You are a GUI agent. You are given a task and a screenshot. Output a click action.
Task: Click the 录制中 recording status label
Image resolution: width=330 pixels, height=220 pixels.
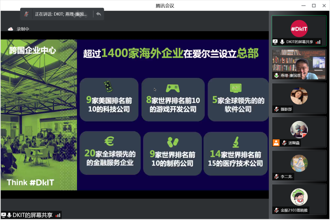tap(23, 29)
